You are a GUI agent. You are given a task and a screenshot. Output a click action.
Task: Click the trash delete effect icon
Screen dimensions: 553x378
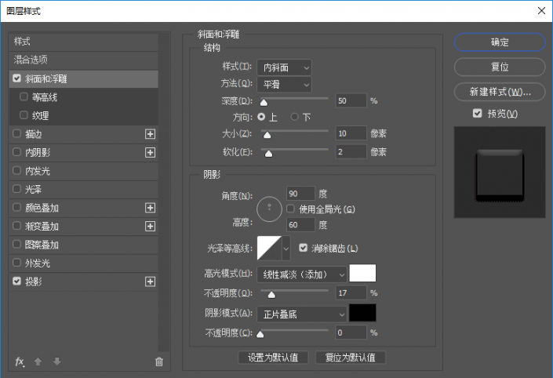[x=159, y=362]
